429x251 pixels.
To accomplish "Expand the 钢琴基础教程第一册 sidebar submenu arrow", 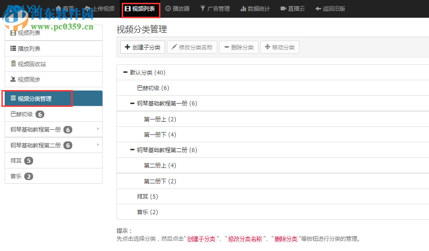I will point(98,129).
